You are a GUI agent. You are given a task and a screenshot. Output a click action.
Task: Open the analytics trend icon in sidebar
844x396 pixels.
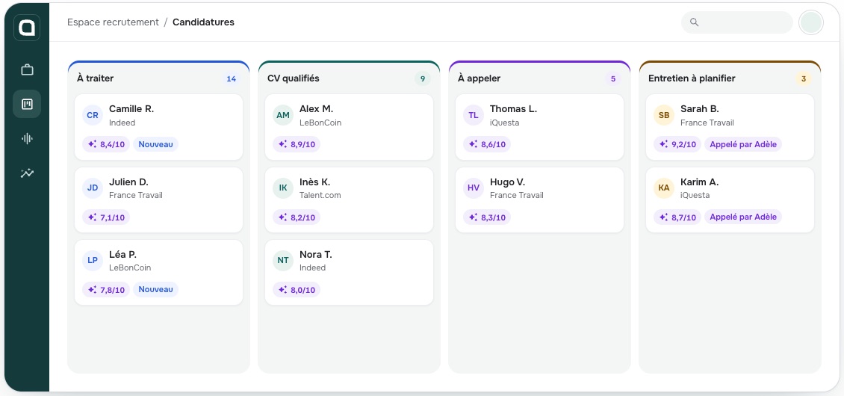coord(27,173)
